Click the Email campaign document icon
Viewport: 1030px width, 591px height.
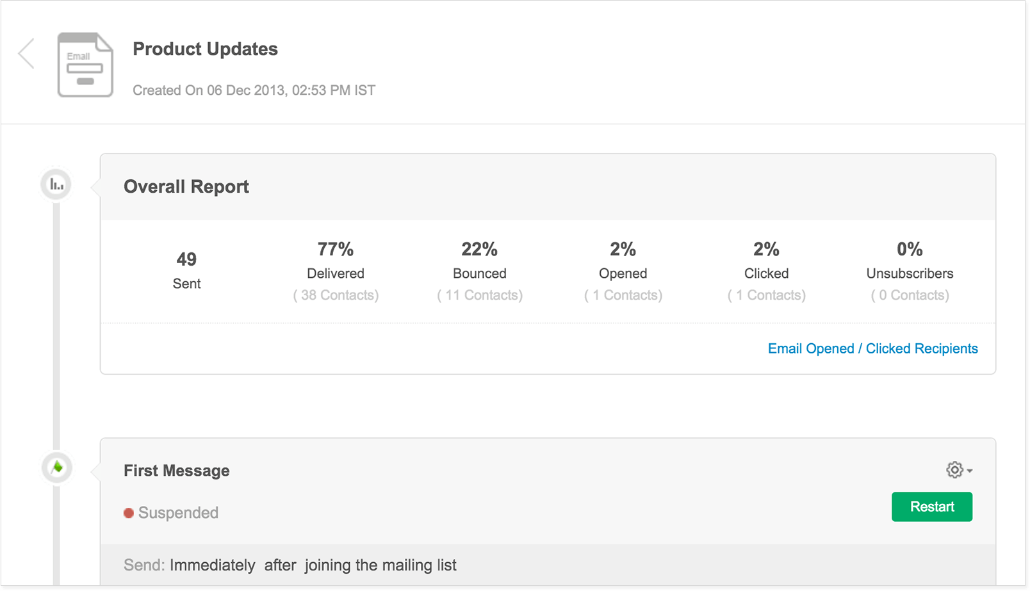pyautogui.click(x=85, y=65)
